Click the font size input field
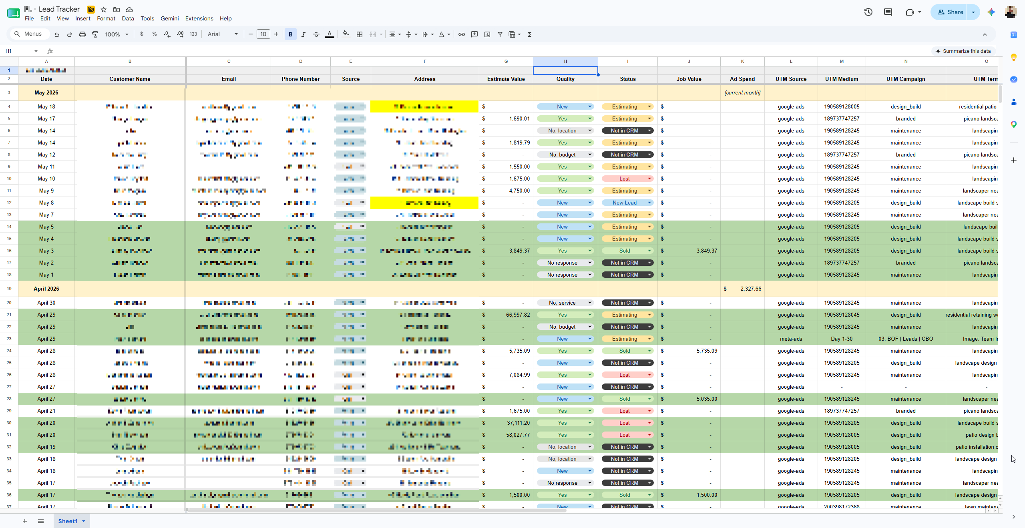Screen dimensions: 1025x528 263,34
